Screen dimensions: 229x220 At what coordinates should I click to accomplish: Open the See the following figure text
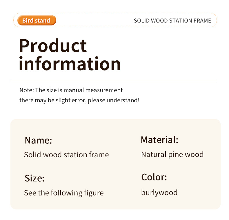tap(64, 193)
